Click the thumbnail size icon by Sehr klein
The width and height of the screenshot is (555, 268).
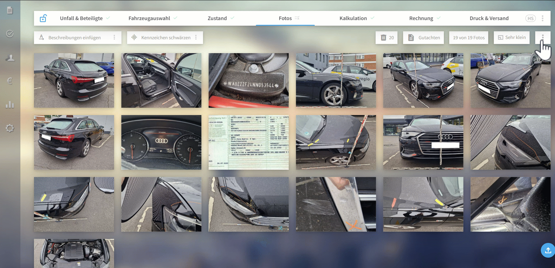(500, 37)
